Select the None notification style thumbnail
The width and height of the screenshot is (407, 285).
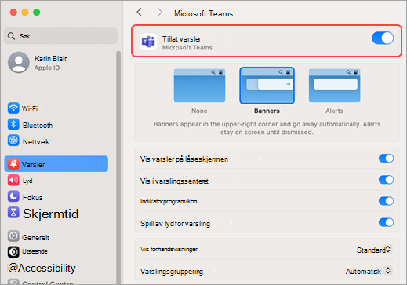pos(199,86)
